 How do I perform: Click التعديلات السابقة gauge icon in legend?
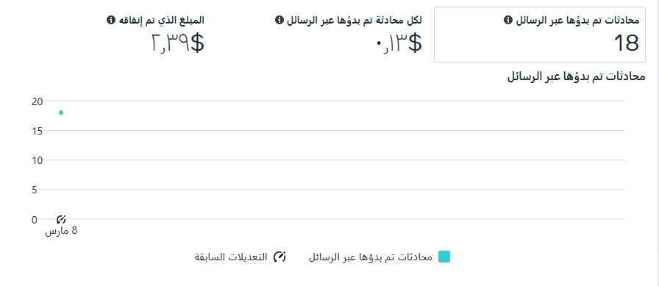[279, 257]
